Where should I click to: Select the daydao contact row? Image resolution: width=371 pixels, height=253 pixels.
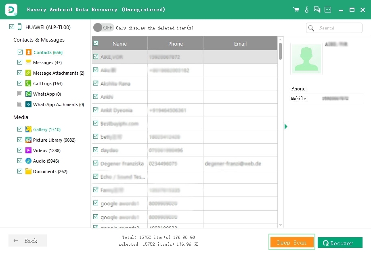pos(184,150)
